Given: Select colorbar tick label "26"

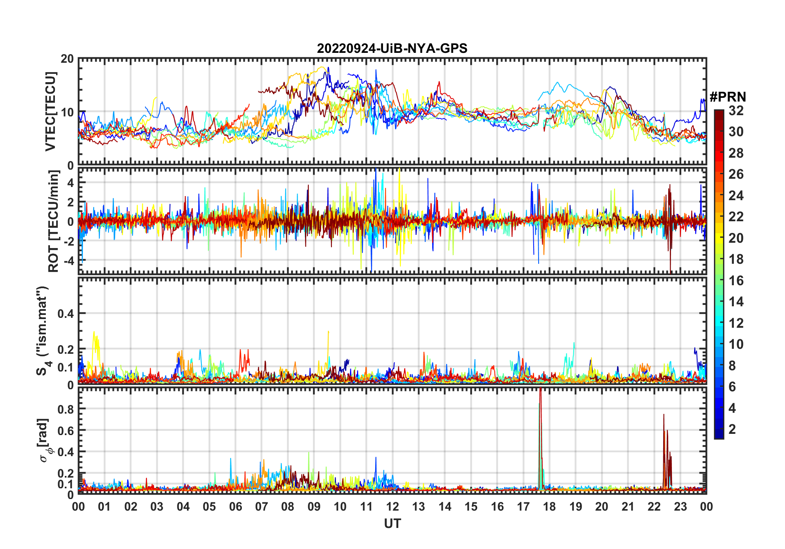Looking at the screenshot, I should 736,174.
